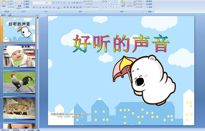Click the Grow Font icon

54,3
